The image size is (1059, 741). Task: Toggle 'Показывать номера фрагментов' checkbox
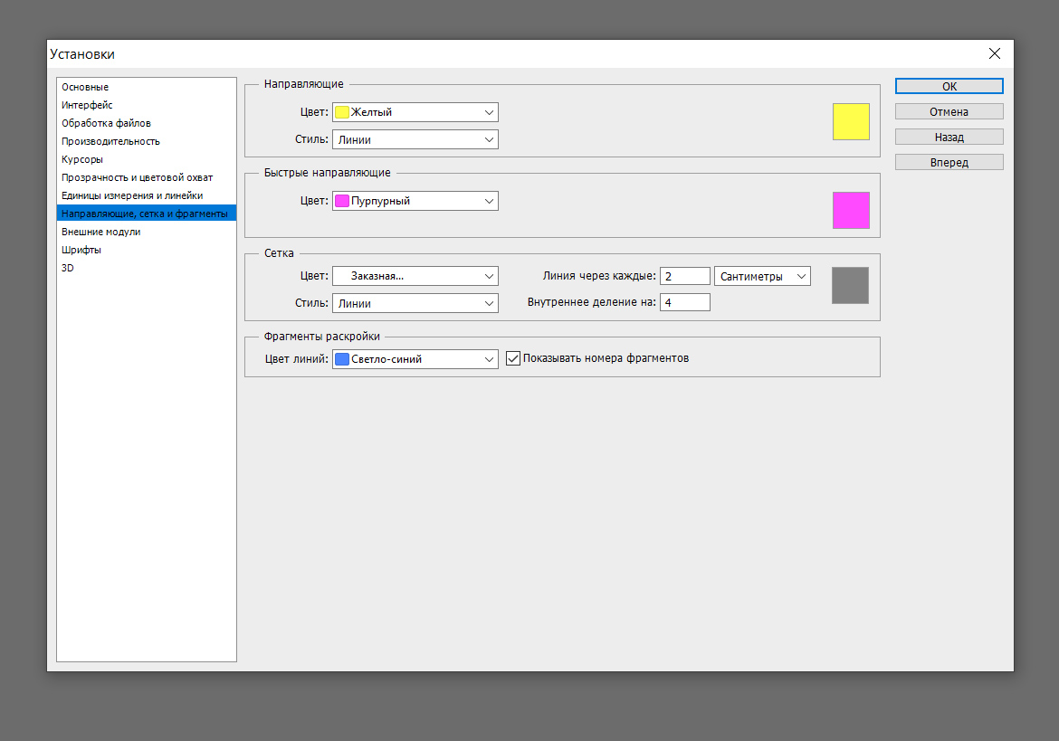513,358
